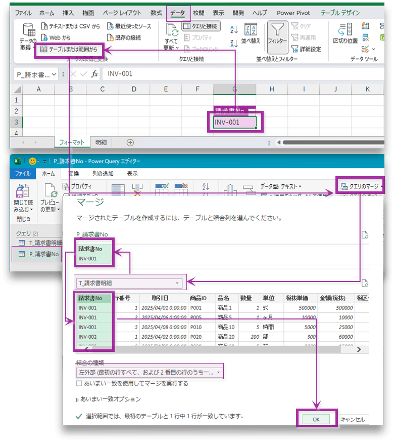Enable あいまい一致を使用してマージを実行する checkbox
Screen dimensions: 394x442
point(79,383)
